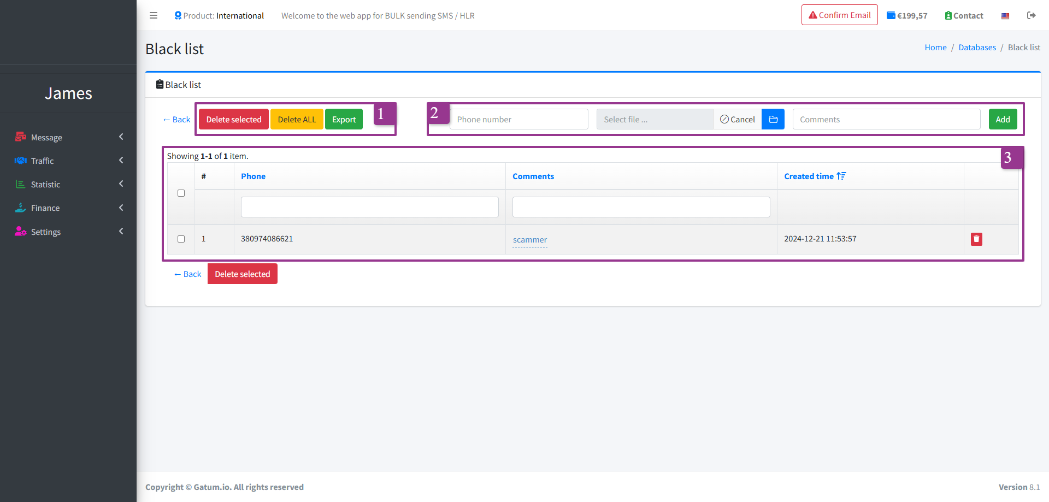Open the US flag language selector
This screenshot has height=502, width=1049.
pyautogui.click(x=1005, y=16)
